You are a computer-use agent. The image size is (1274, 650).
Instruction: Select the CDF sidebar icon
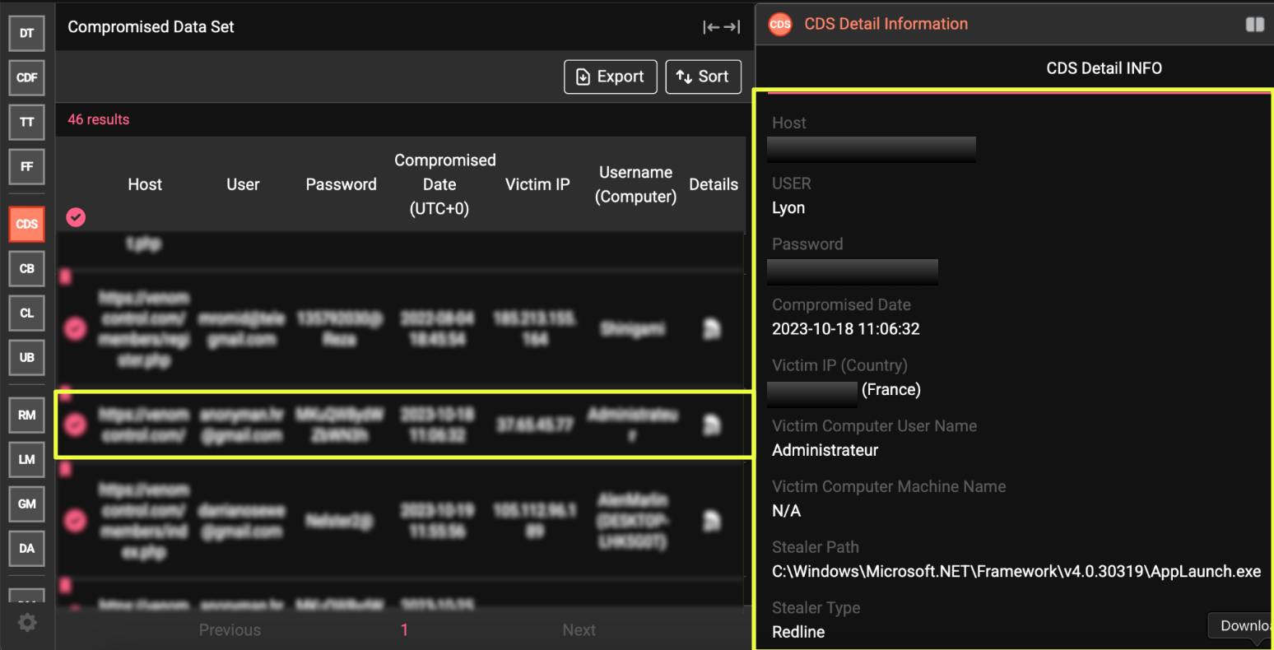point(26,77)
